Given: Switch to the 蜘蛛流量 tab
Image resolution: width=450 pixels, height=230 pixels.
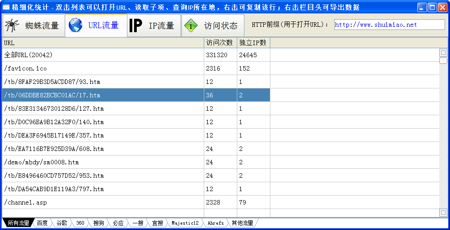Looking at the screenshot, I should [x=34, y=25].
